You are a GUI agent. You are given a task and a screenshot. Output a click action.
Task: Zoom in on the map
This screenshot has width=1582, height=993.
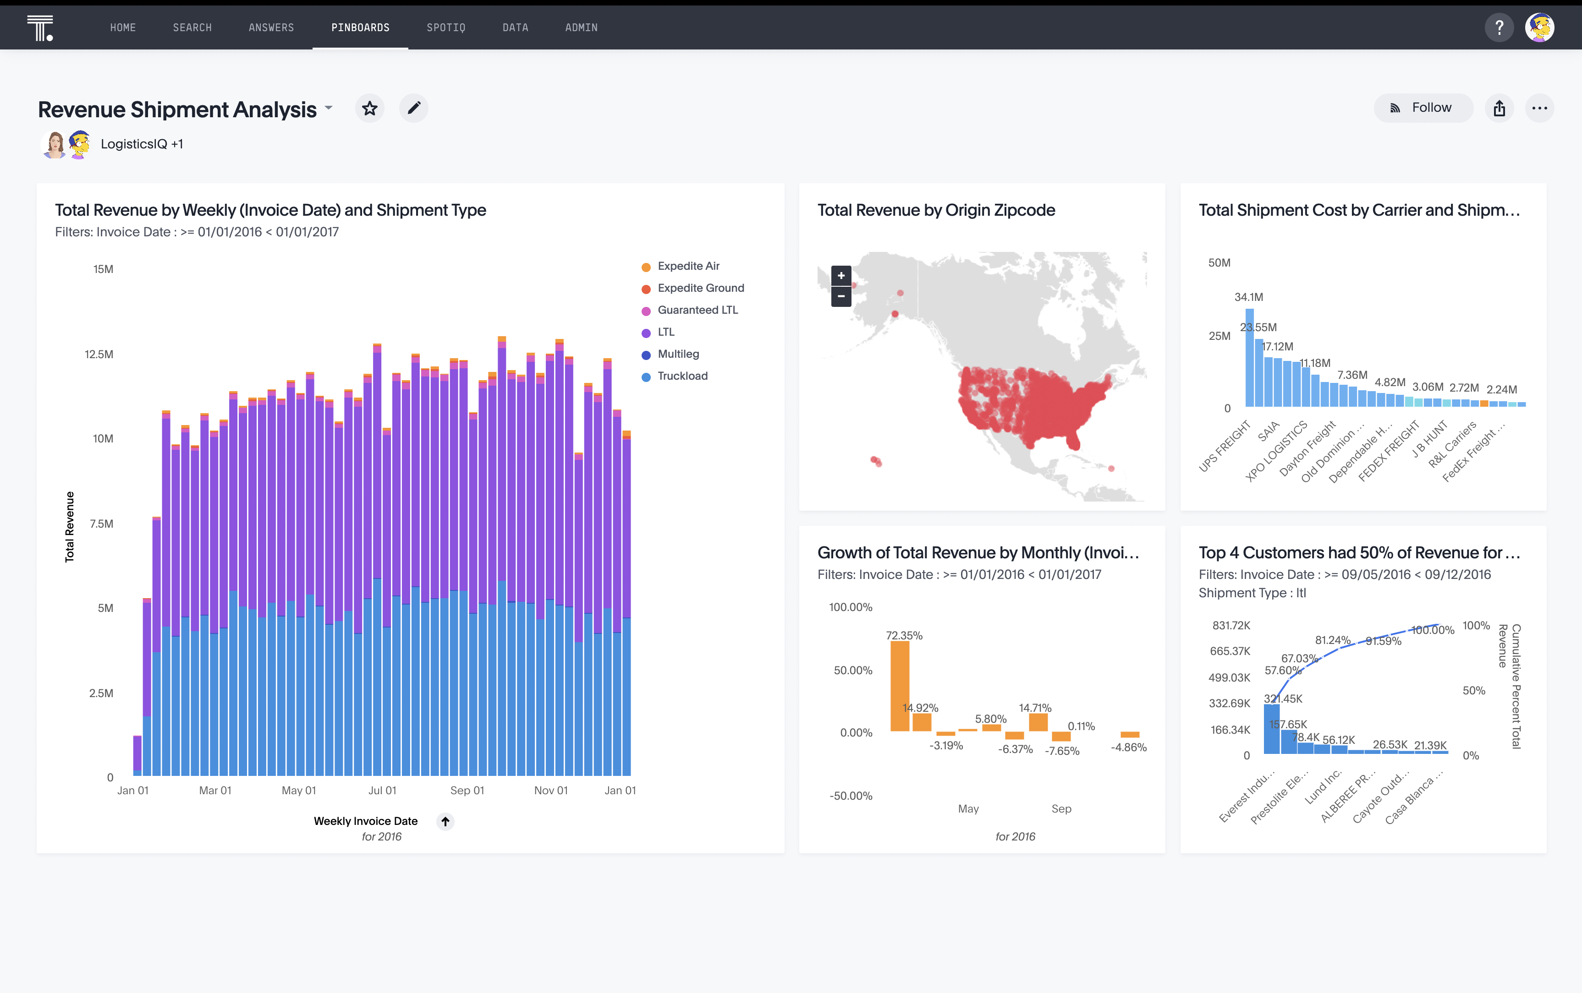[x=841, y=275]
